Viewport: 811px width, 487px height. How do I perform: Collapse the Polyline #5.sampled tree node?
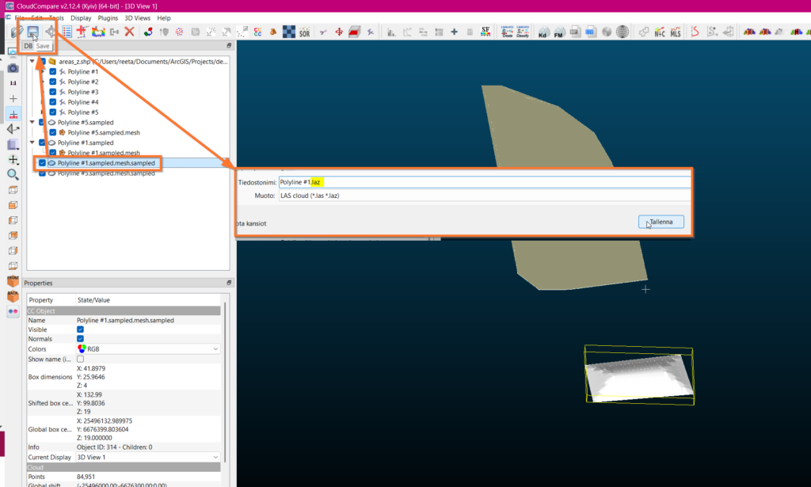point(32,123)
